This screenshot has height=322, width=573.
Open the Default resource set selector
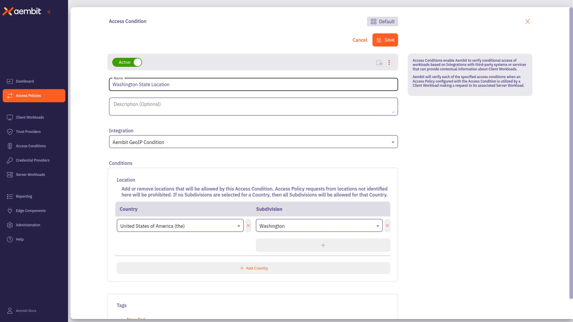coord(382,21)
